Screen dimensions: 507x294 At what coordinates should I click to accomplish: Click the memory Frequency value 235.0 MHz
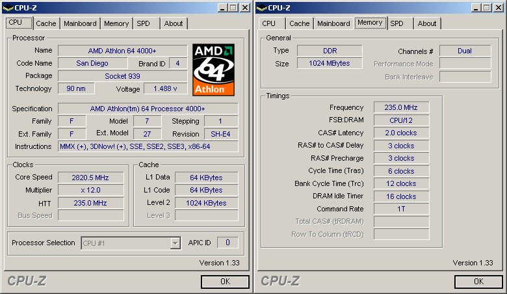tap(401, 107)
